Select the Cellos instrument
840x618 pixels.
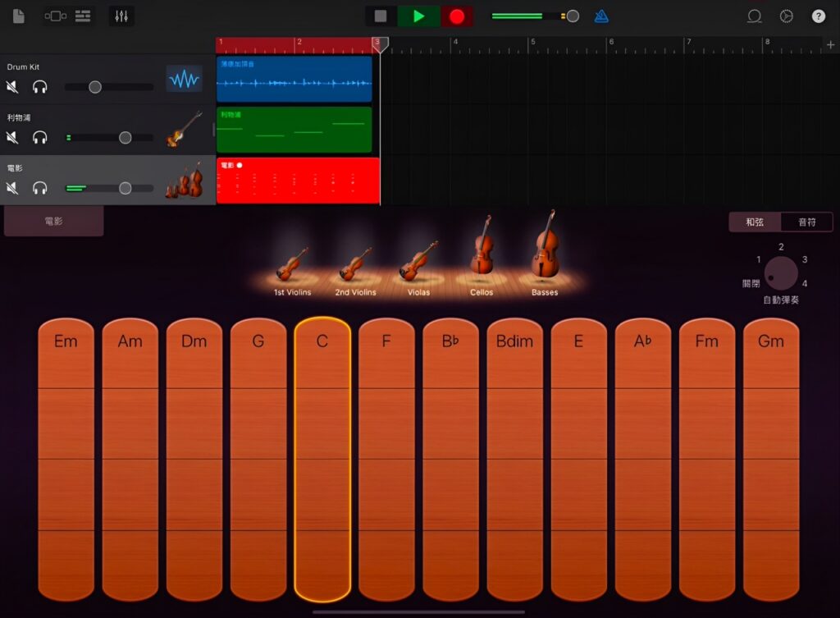coord(482,249)
